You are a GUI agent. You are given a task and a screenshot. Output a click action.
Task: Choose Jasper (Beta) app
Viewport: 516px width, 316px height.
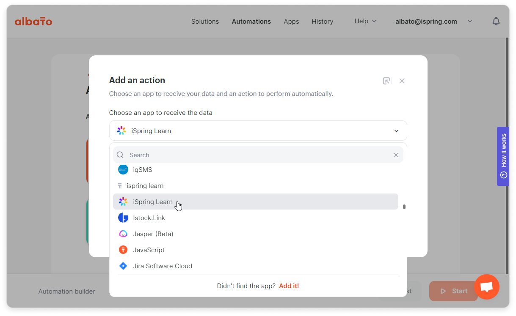click(256, 234)
